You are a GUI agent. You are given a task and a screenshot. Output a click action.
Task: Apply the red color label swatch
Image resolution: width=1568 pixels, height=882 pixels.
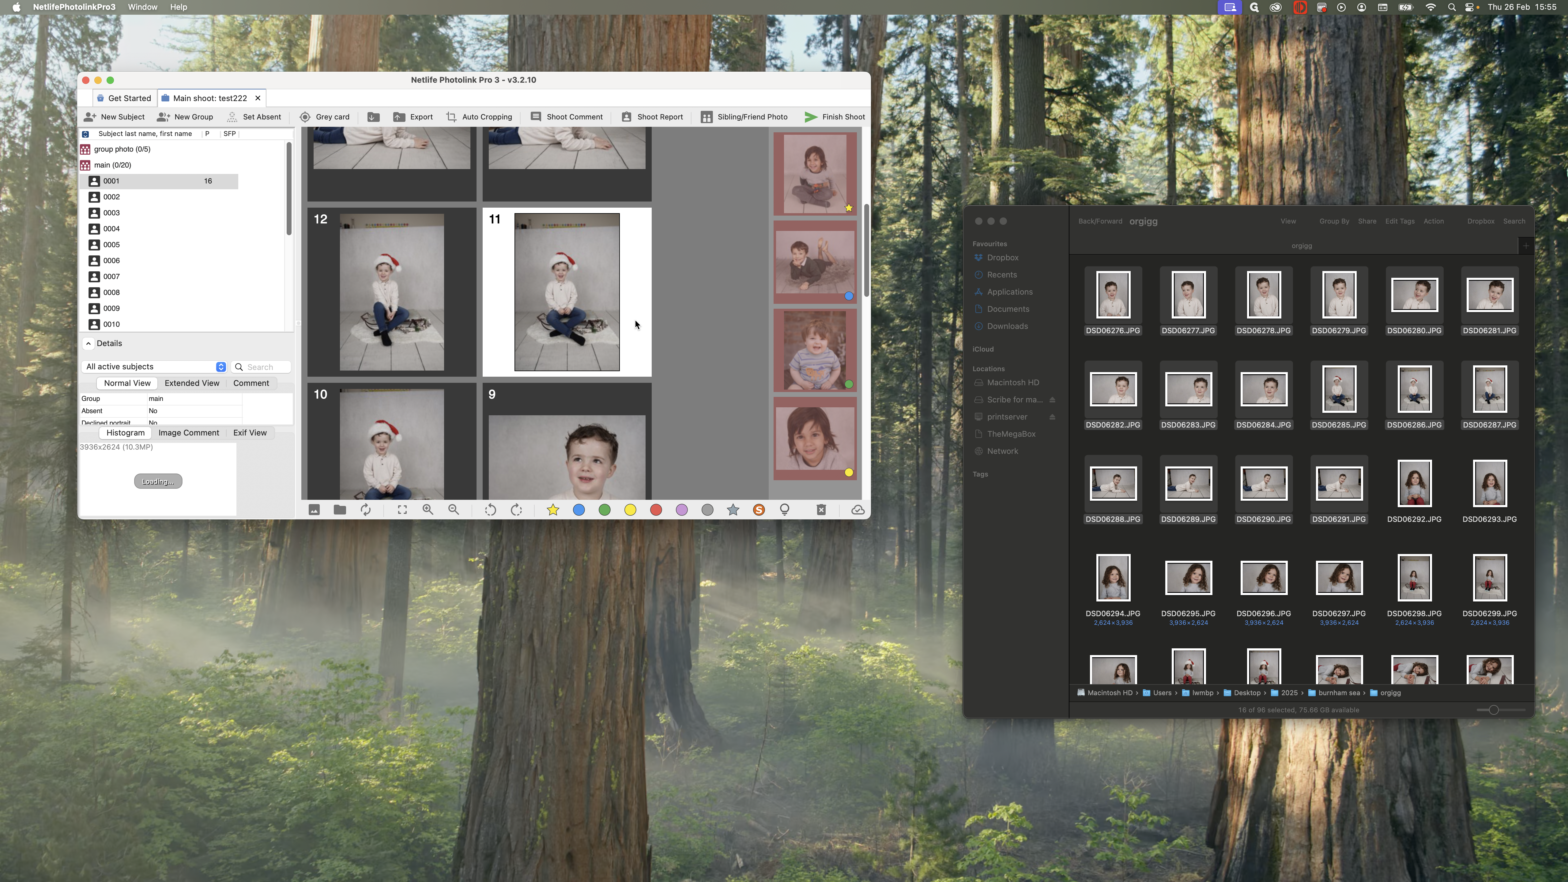point(656,510)
